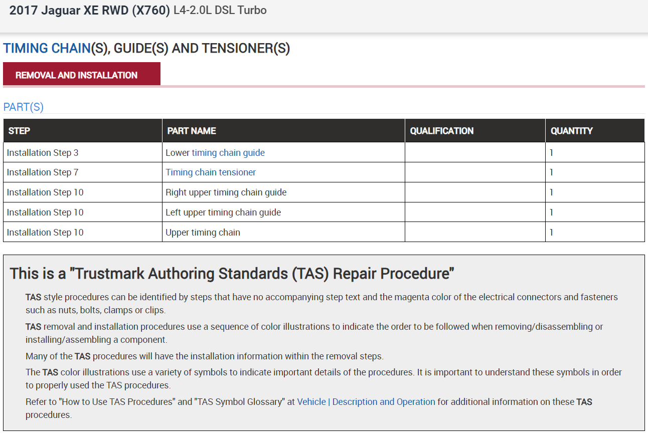Click the '2017 Jaguar XE RWD (X760)' title
Image resolution: width=648 pixels, height=436 pixels.
point(89,11)
